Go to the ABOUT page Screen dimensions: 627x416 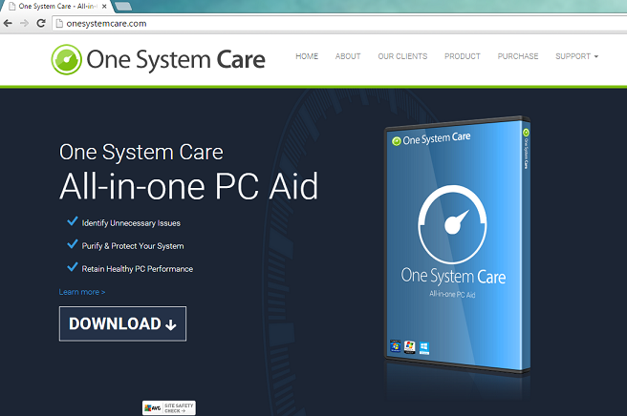[x=348, y=56]
